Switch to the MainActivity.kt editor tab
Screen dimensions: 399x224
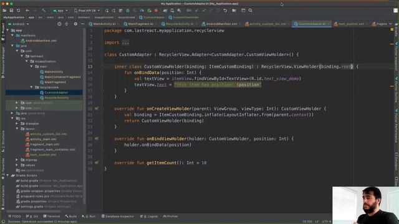pyautogui.click(x=104, y=24)
